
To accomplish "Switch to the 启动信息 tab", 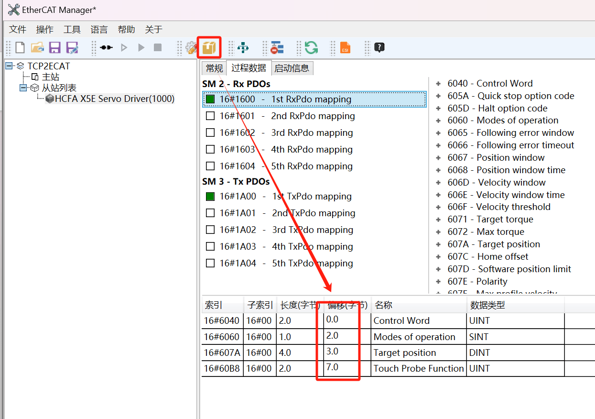I will point(292,68).
